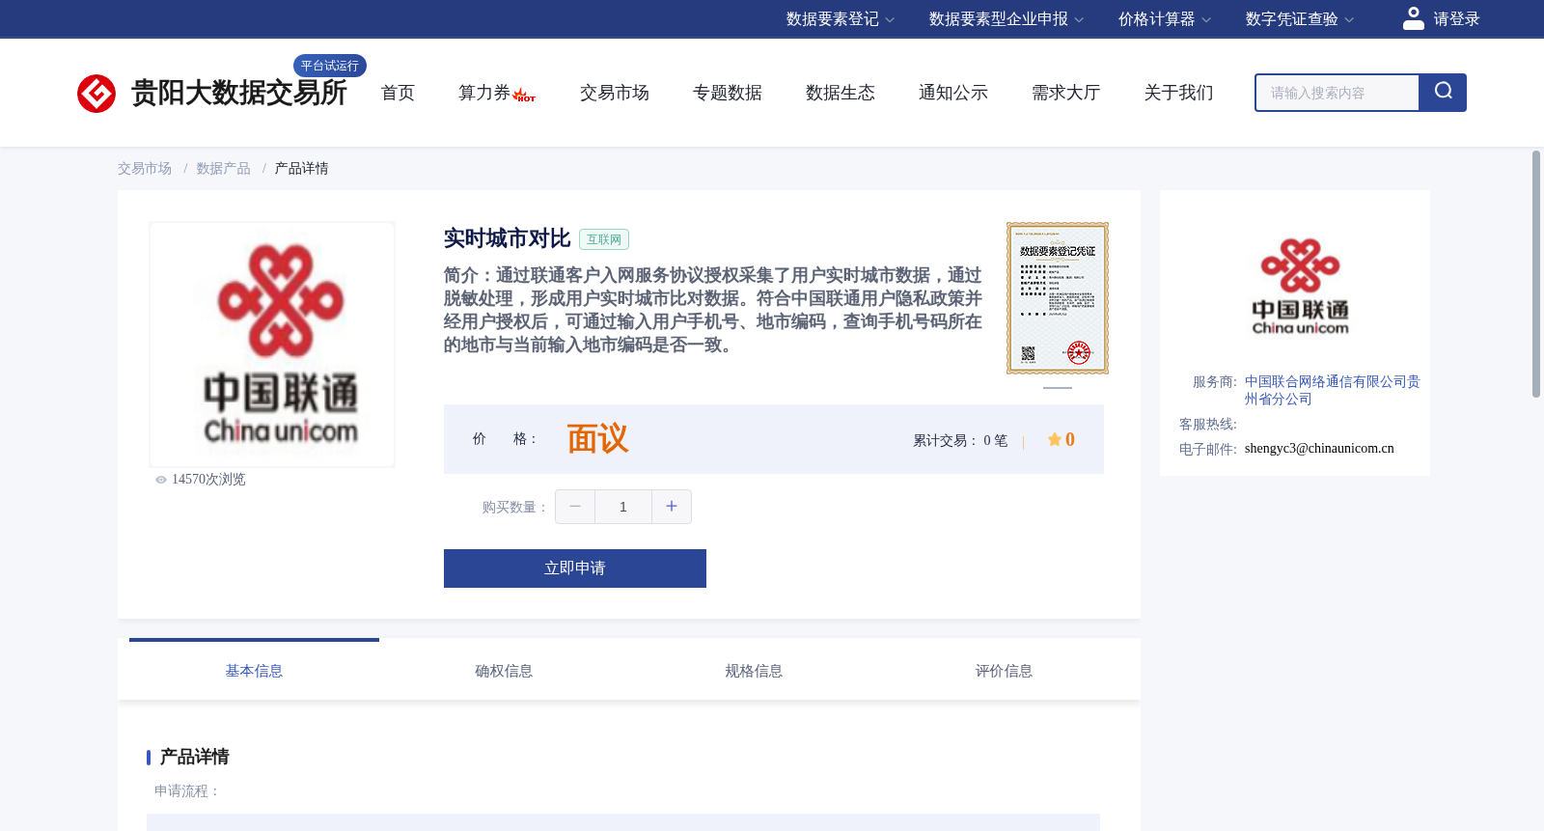Image resolution: width=1544 pixels, height=831 pixels.
Task: Click the orange star rating icon
Action: (1055, 439)
